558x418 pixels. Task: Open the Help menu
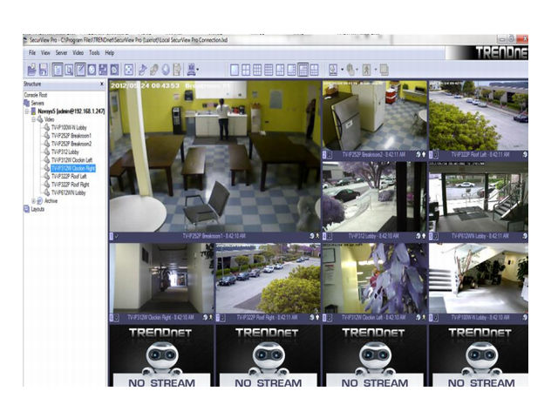110,52
